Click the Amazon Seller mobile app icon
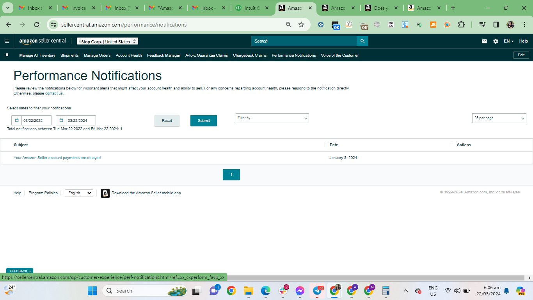Screen dimensions: 533x300 pyautogui.click(x=105, y=193)
